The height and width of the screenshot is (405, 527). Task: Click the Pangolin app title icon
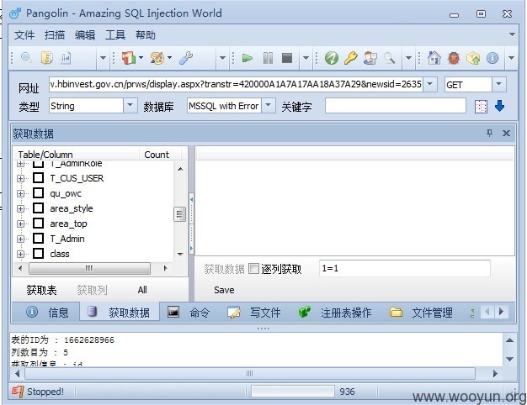coord(15,13)
